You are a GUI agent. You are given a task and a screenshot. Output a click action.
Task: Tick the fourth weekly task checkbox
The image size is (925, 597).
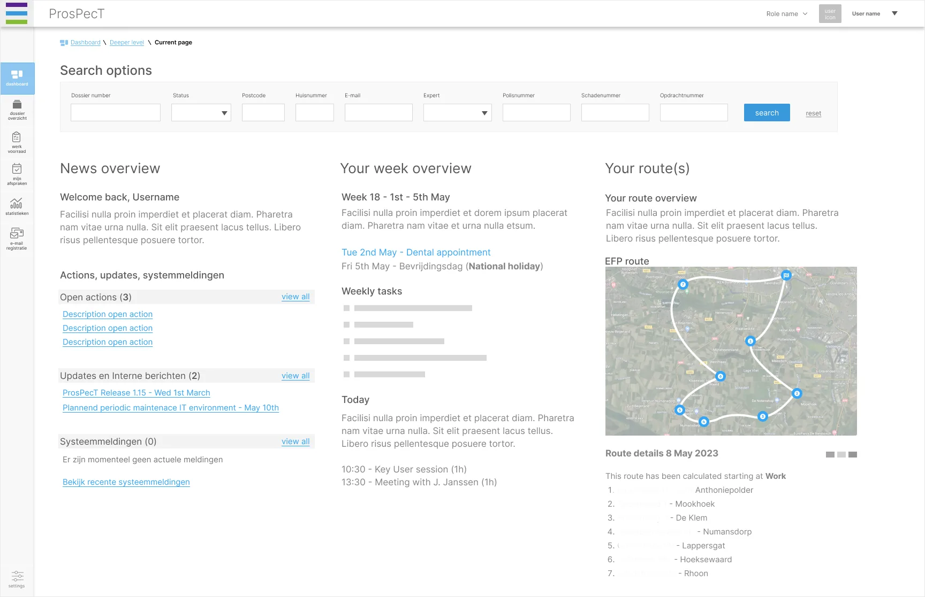coord(346,358)
